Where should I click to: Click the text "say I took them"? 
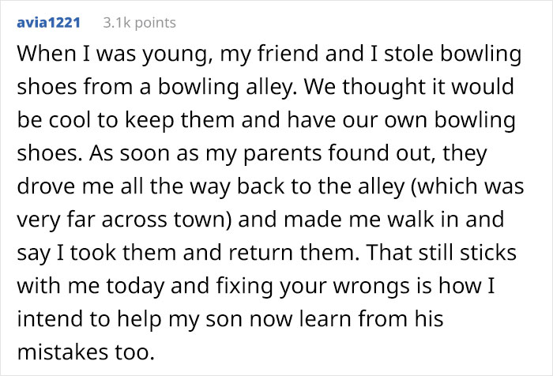click(96, 253)
